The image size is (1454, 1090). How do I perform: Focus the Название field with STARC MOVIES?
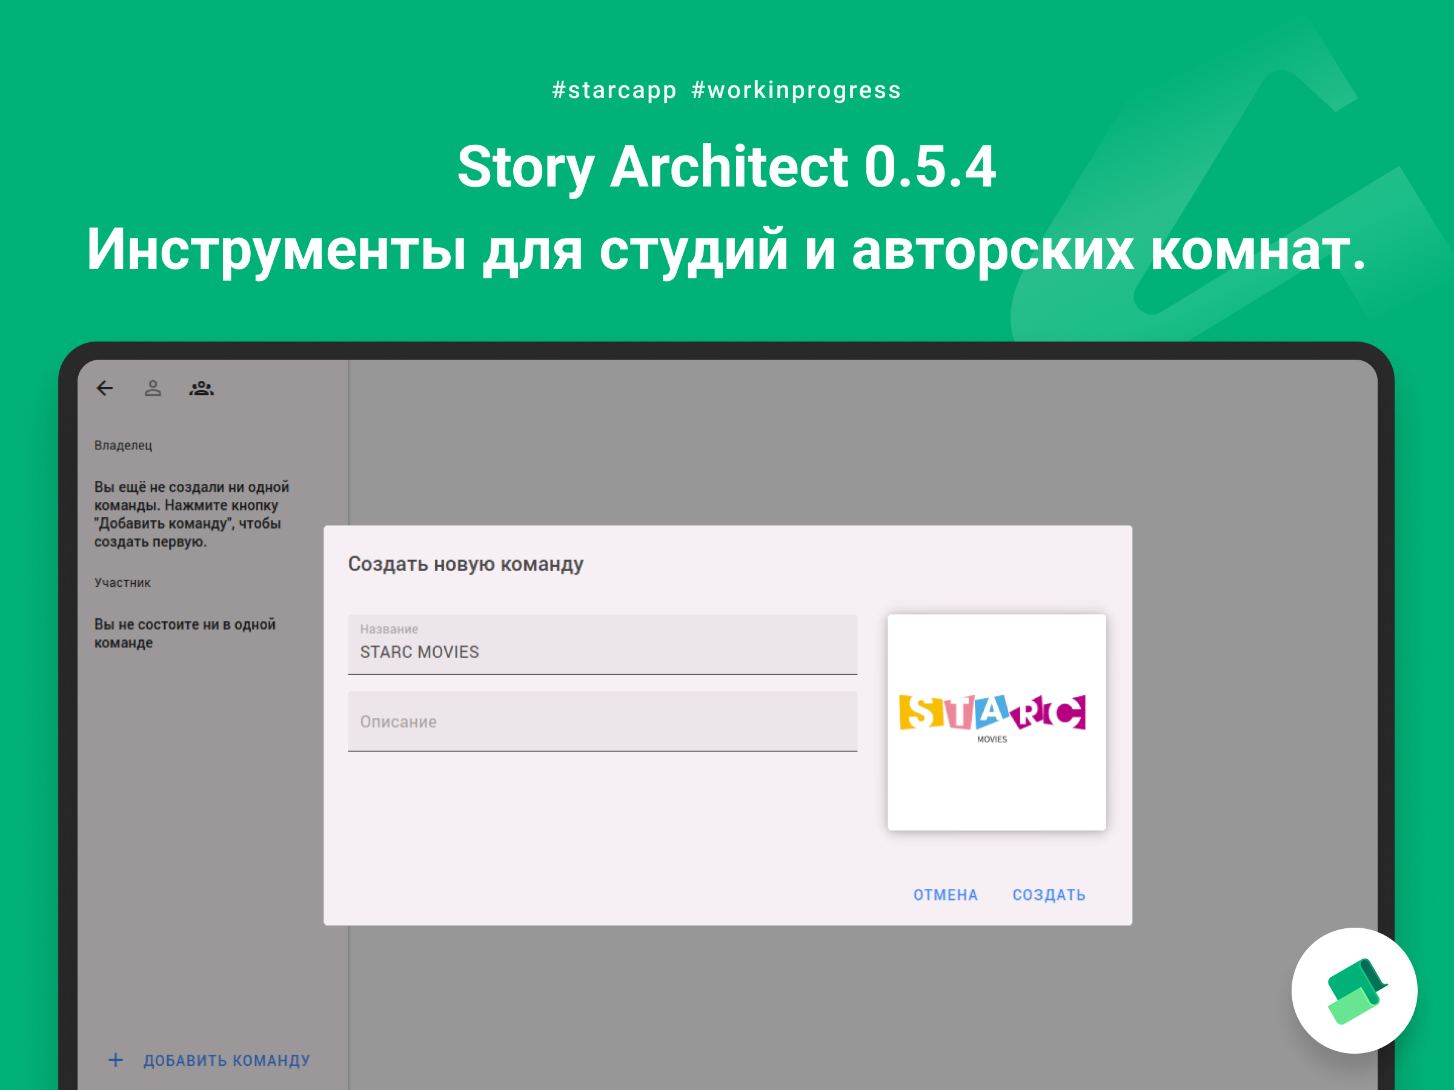(x=603, y=644)
